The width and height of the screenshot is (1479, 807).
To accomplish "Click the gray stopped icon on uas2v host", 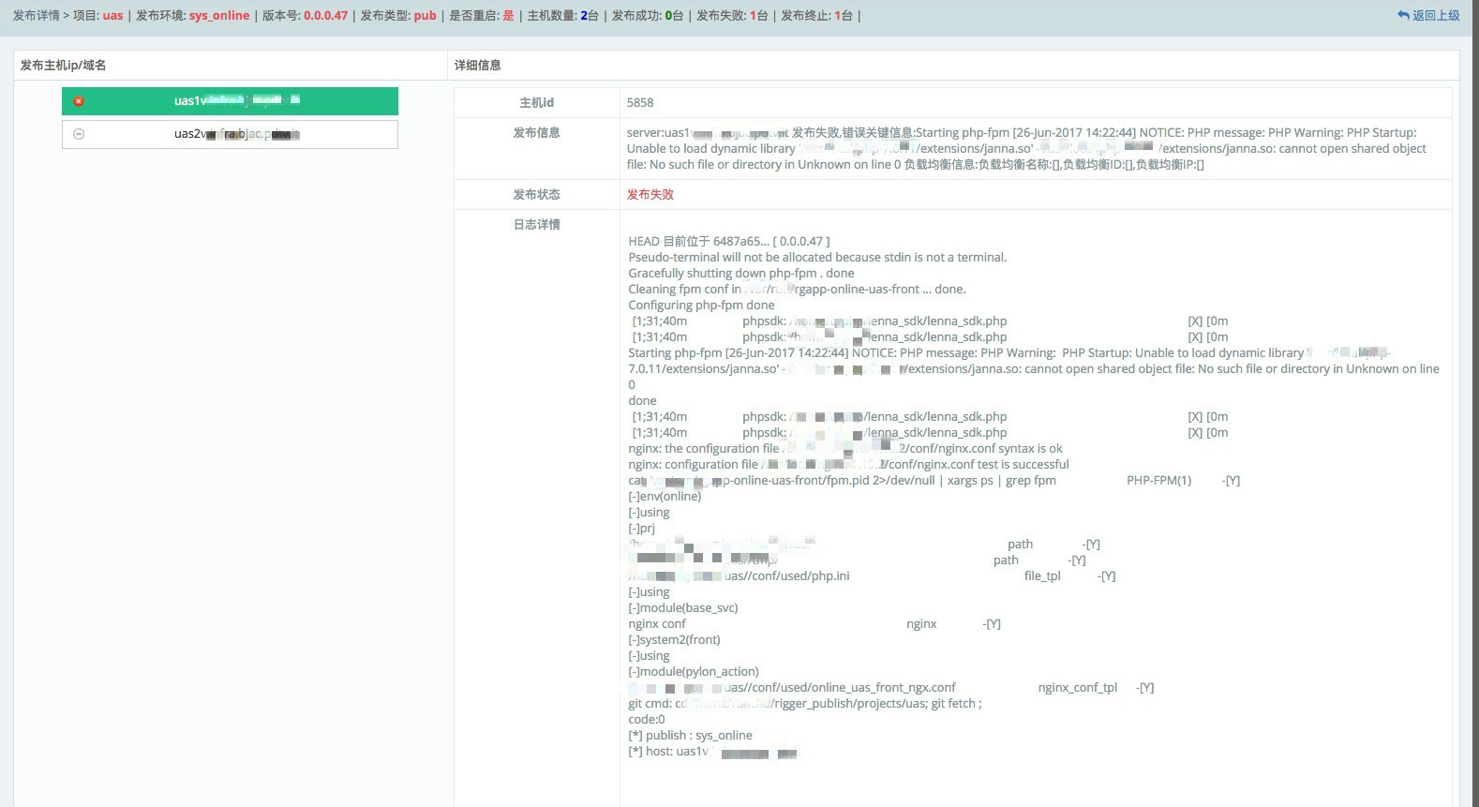I will [x=79, y=134].
